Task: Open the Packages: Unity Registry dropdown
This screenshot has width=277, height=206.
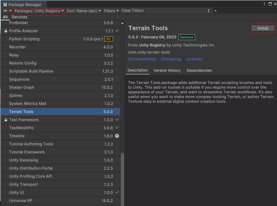Action: click(39, 11)
